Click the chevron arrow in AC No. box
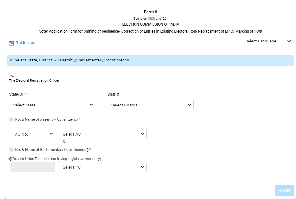The width and height of the screenshot is (296, 199). click(x=51, y=134)
